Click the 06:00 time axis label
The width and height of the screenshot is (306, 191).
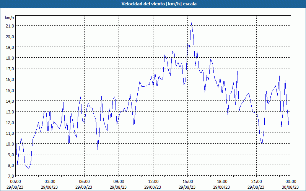click(84, 182)
